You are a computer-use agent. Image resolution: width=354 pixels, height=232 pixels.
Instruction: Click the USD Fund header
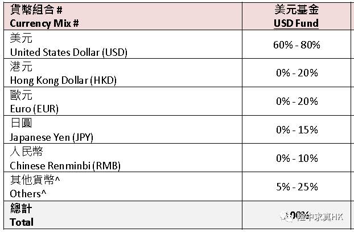tap(297, 24)
